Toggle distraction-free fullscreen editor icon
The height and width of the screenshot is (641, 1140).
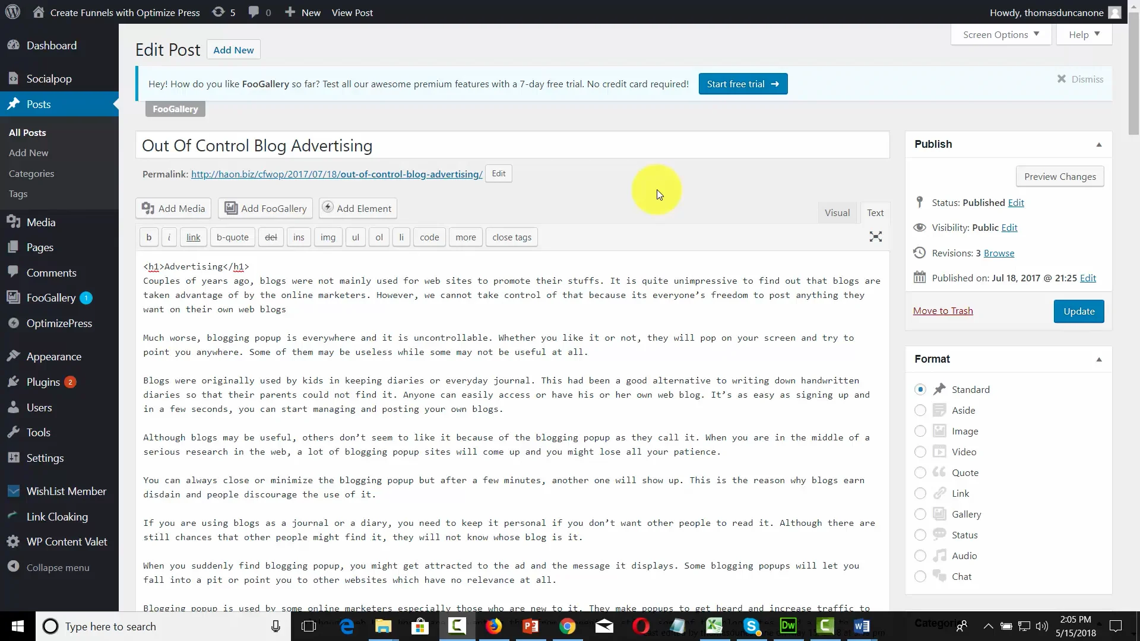pyautogui.click(x=875, y=237)
